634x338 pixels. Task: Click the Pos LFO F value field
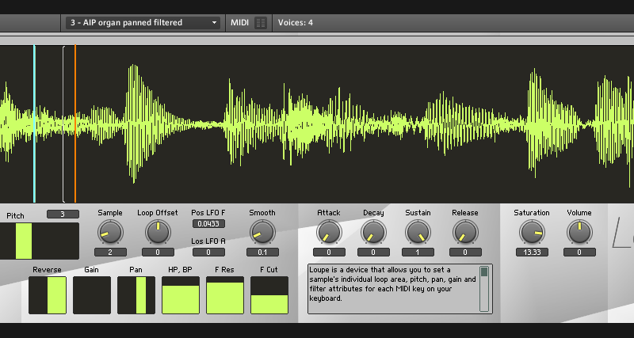[x=208, y=224]
